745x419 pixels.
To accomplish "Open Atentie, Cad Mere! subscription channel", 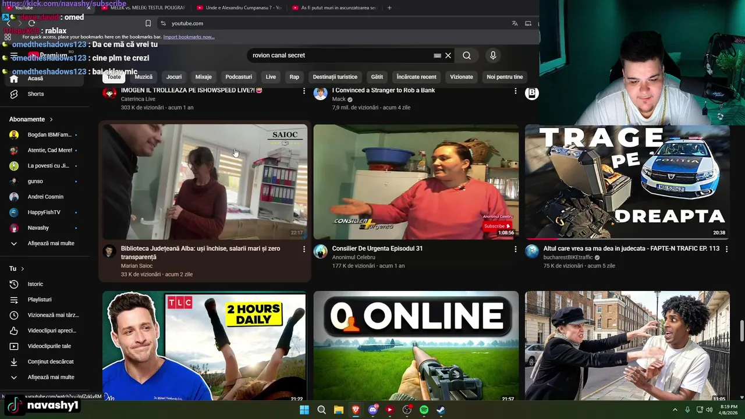I will [45, 150].
